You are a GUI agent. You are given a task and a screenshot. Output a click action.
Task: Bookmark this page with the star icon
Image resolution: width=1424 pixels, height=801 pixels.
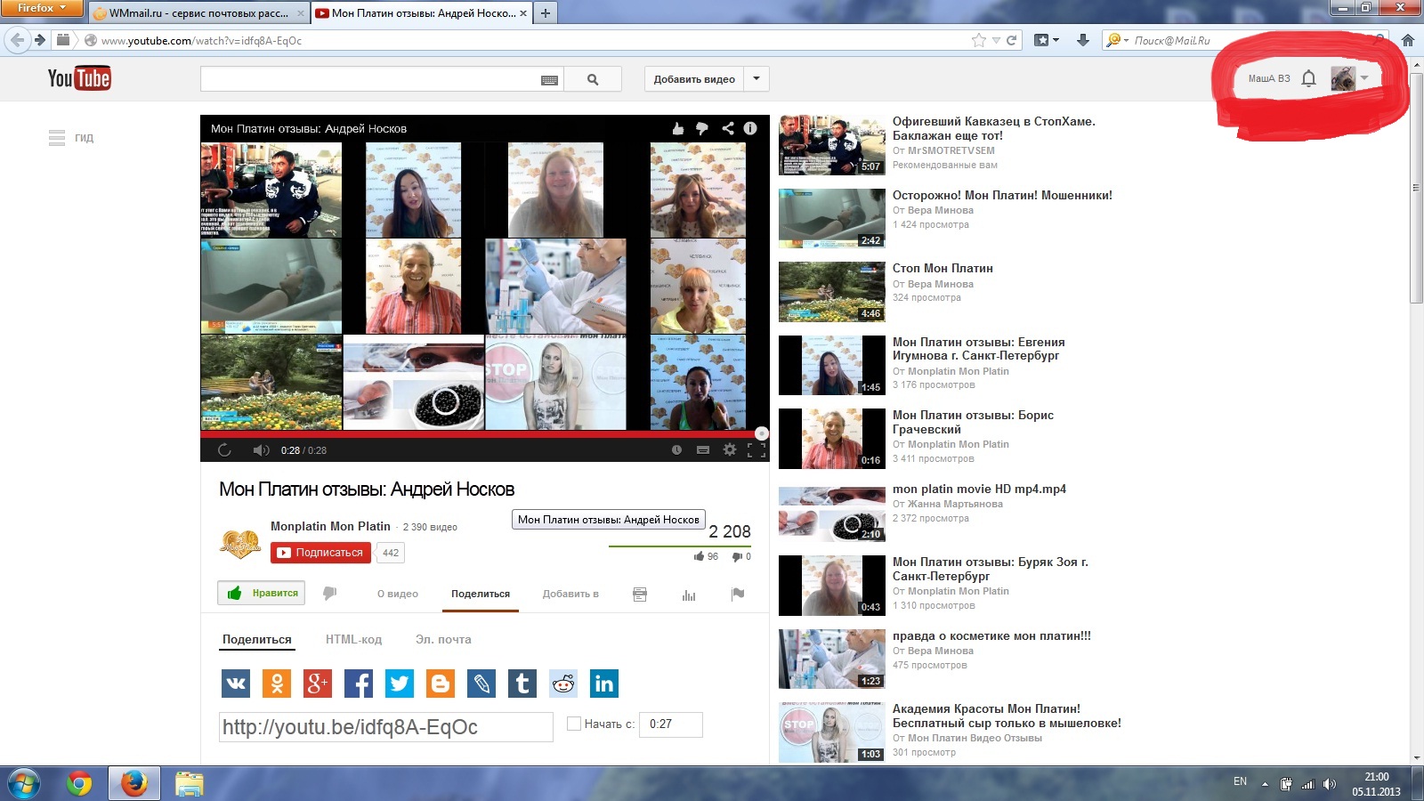click(x=979, y=40)
